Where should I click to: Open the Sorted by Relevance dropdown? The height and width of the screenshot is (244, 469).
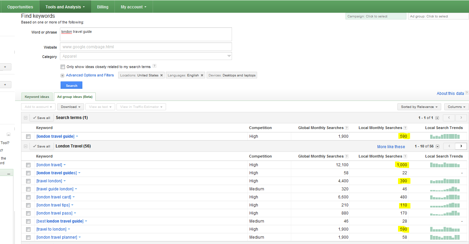click(419, 107)
